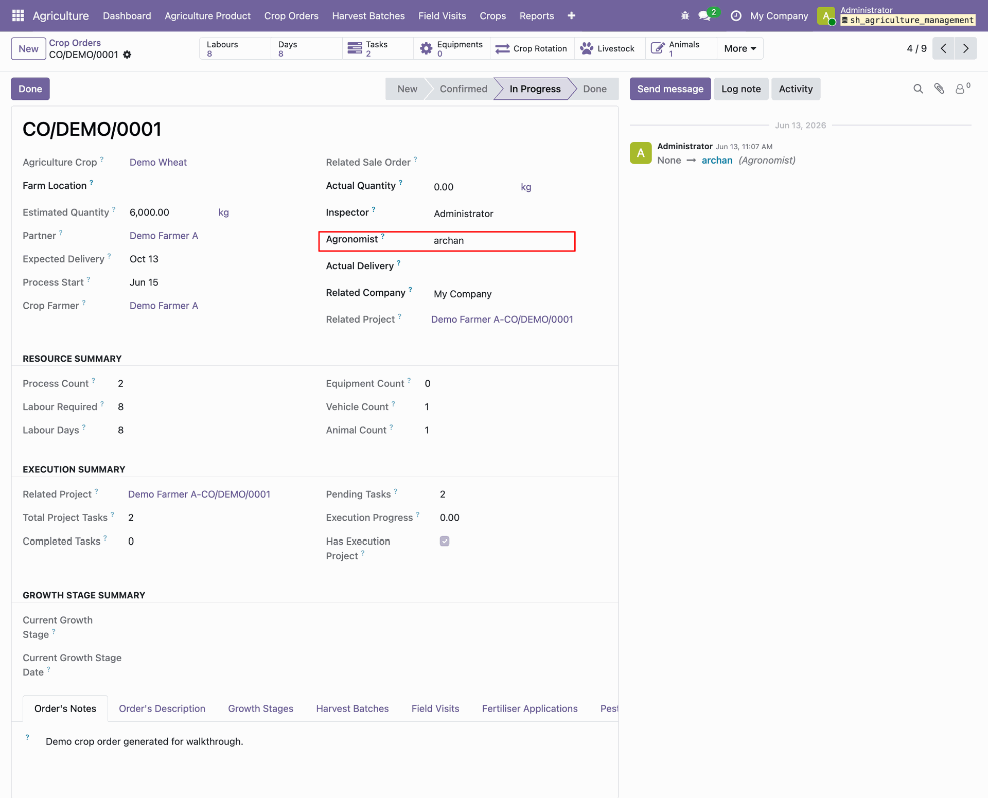Click the Send message button
Viewport: 988px width, 798px height.
click(670, 89)
